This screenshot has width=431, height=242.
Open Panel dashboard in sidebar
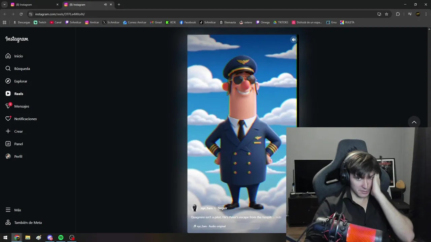pyautogui.click(x=14, y=144)
